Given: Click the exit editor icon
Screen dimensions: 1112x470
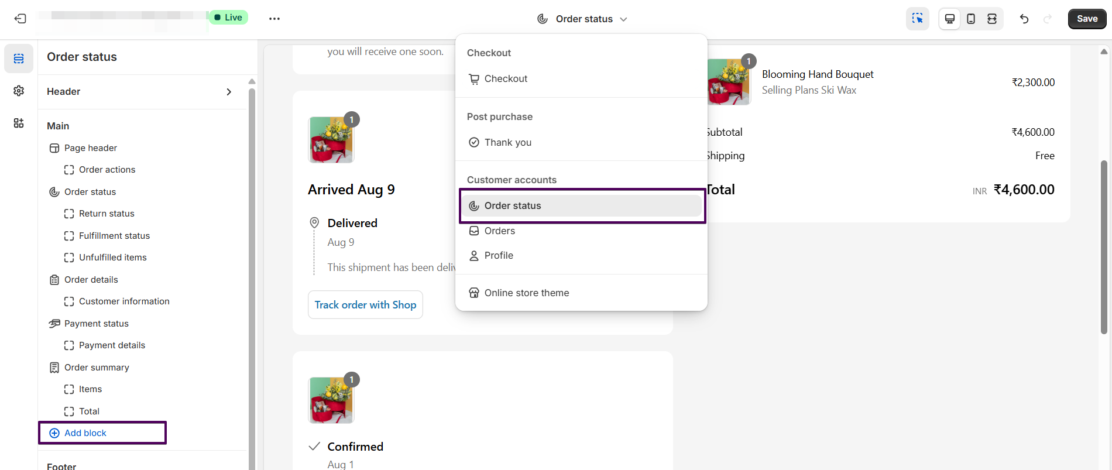Looking at the screenshot, I should click(20, 19).
